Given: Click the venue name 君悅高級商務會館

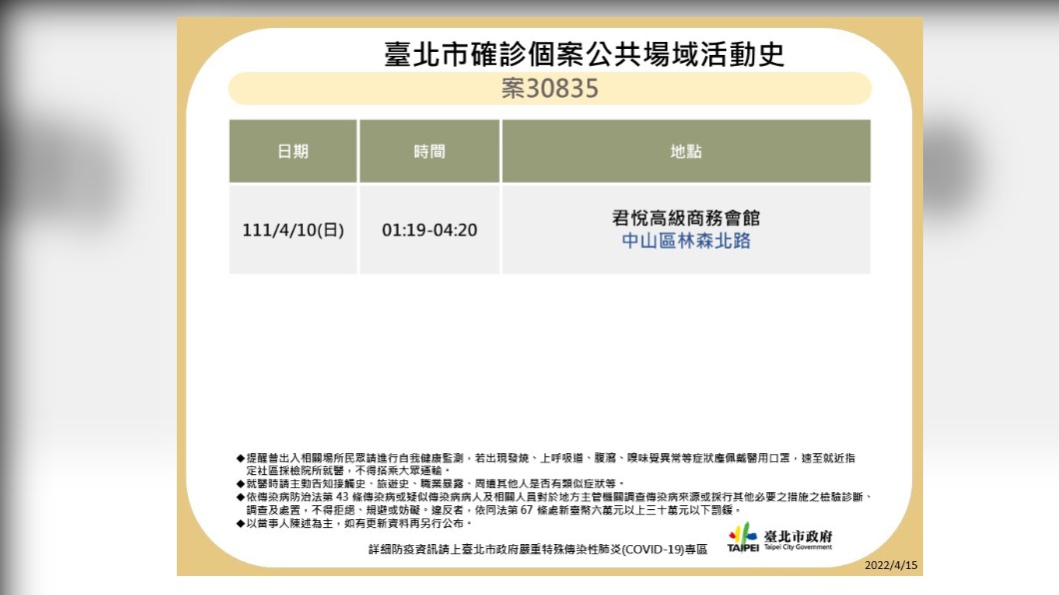Looking at the screenshot, I should tap(686, 218).
